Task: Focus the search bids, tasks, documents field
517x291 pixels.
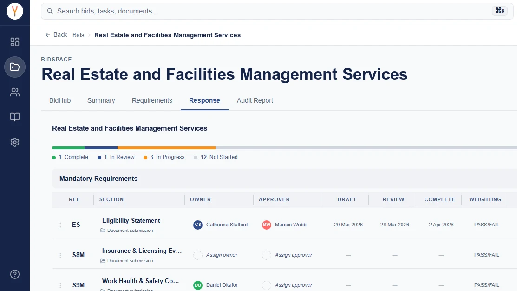Action: click(x=277, y=11)
